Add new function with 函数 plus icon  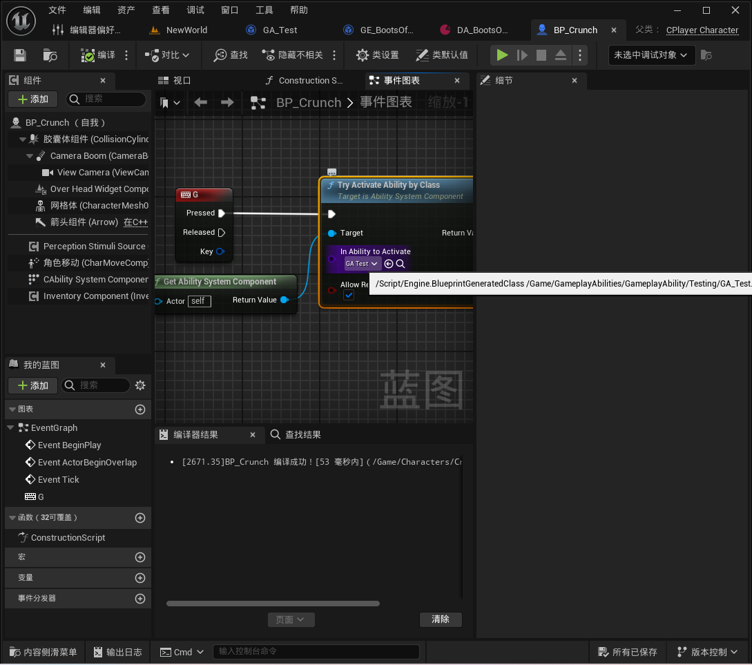coord(140,518)
